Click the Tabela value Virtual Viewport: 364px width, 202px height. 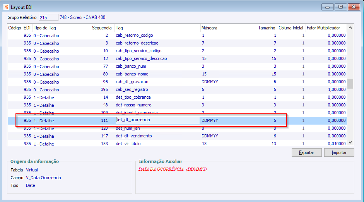click(32, 170)
